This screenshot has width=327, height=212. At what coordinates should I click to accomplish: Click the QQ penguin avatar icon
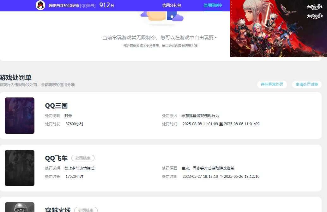pyautogui.click(x=40, y=5)
